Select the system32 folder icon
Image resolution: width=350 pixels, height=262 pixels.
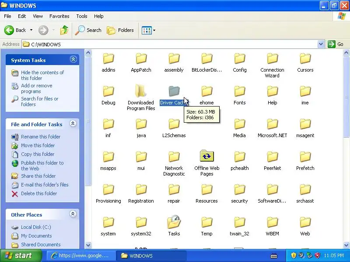(x=141, y=222)
